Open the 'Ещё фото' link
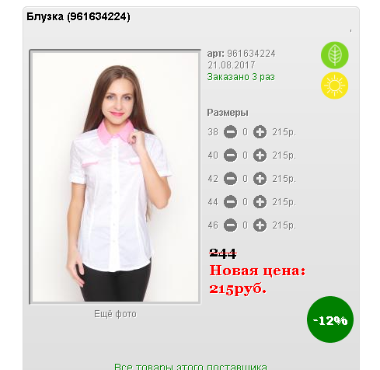The height and width of the screenshot is (370, 380). coord(115,314)
